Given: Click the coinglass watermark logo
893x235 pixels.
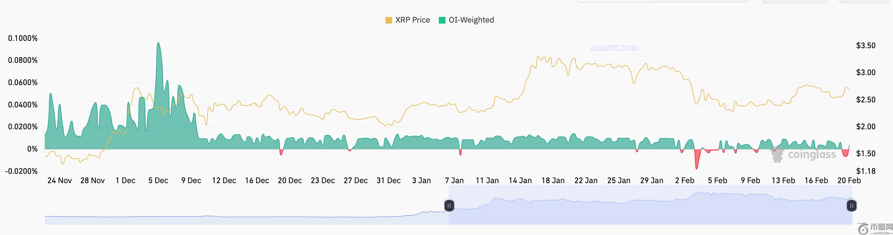Looking at the screenshot, I should click(804, 155).
